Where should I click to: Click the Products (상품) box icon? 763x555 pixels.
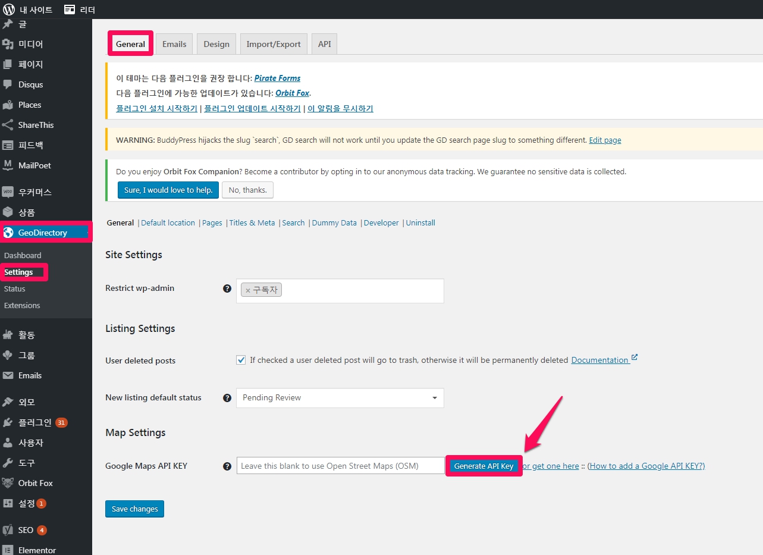(x=8, y=212)
